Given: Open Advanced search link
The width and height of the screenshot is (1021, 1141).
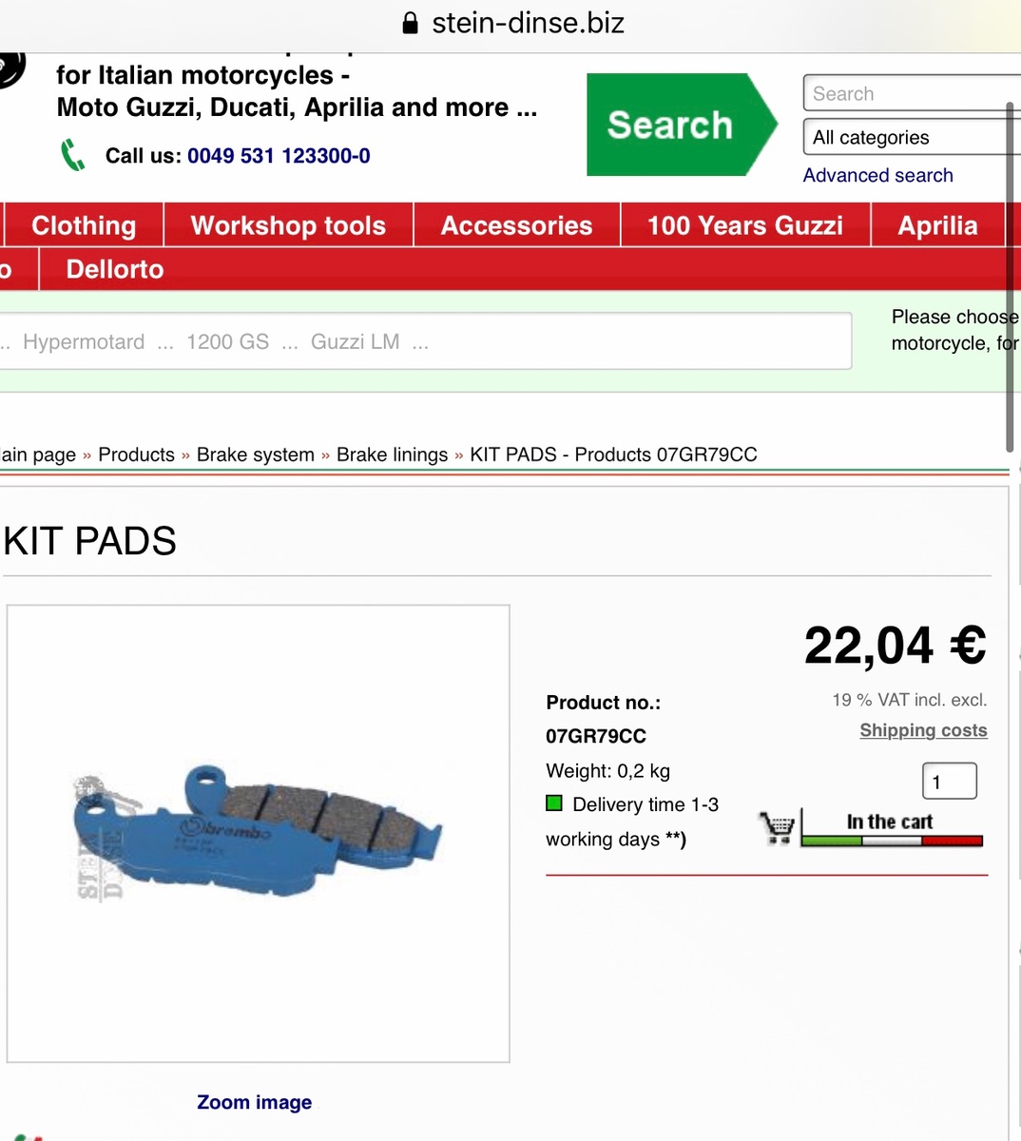Looking at the screenshot, I should (877, 175).
